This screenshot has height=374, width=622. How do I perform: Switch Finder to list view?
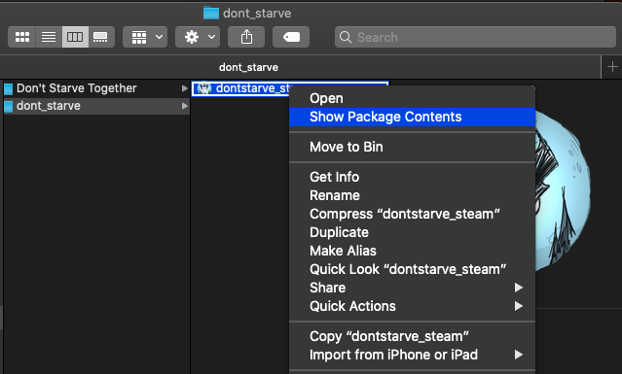tap(49, 37)
